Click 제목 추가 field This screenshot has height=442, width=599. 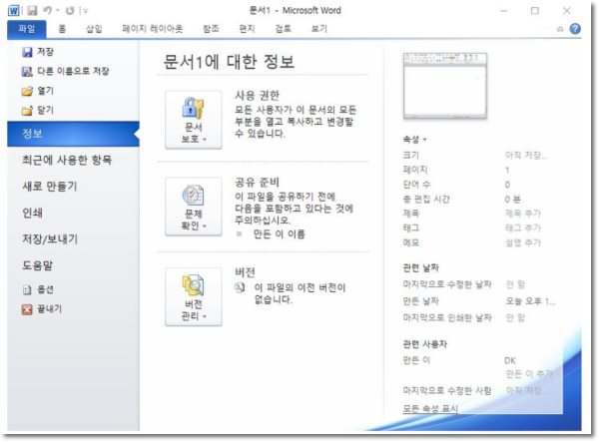pyautogui.click(x=523, y=214)
